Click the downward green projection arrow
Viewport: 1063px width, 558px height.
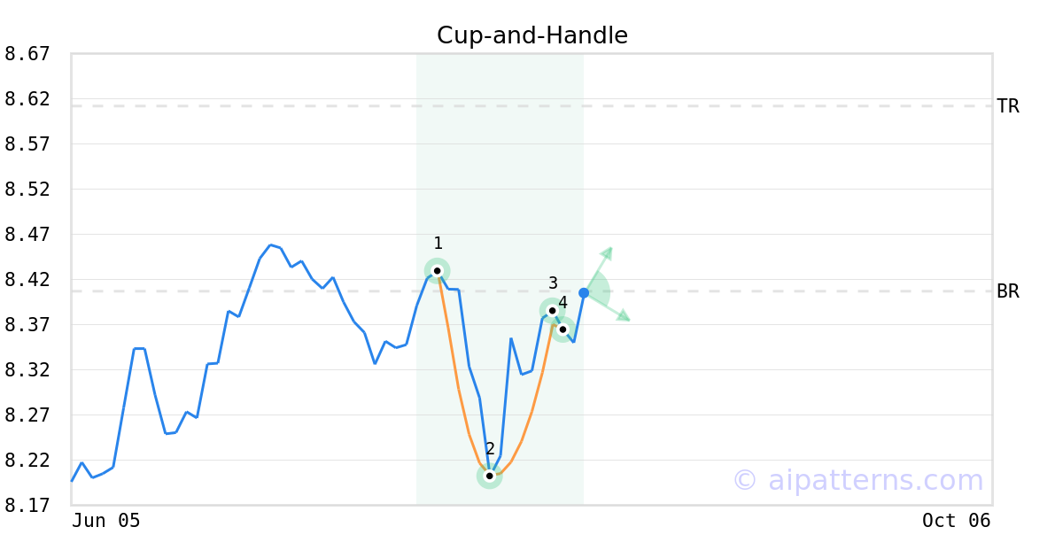coord(608,307)
